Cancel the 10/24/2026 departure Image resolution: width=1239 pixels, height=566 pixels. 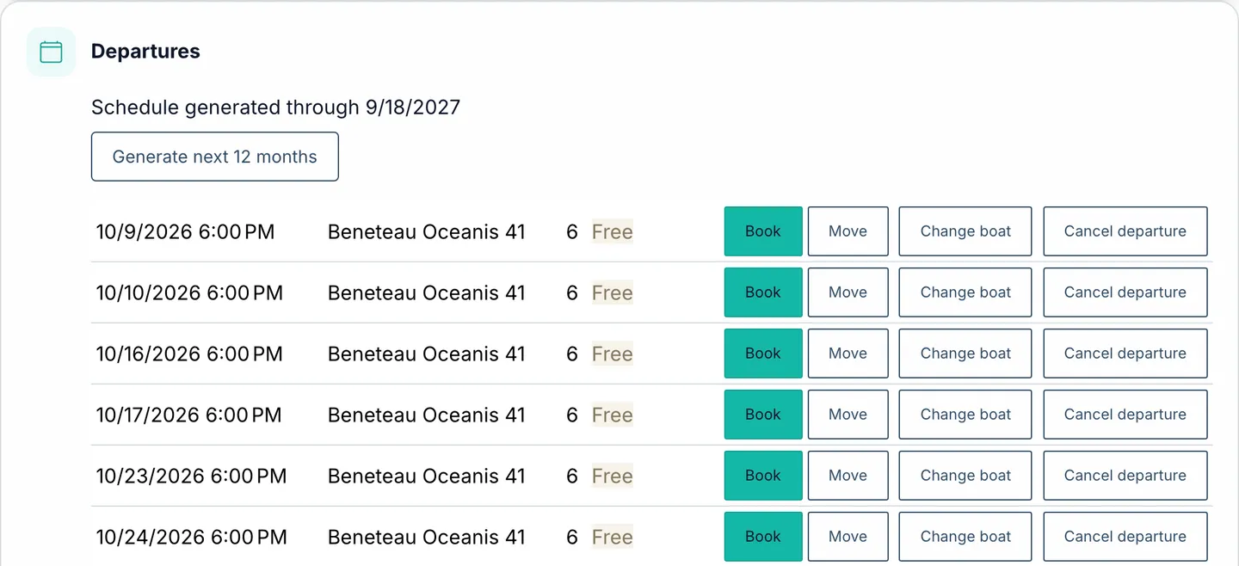click(1125, 537)
